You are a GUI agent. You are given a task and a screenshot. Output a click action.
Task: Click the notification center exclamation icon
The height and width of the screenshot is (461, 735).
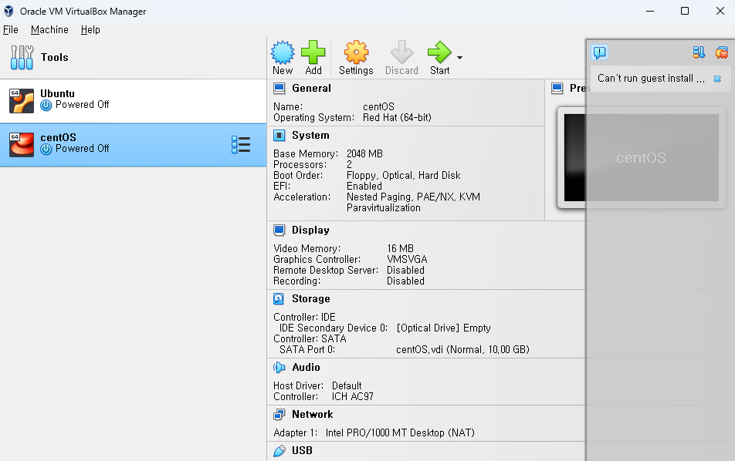600,52
